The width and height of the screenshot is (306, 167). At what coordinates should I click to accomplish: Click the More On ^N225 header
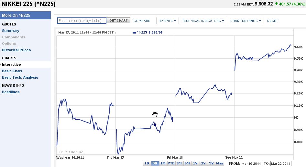[25, 15]
